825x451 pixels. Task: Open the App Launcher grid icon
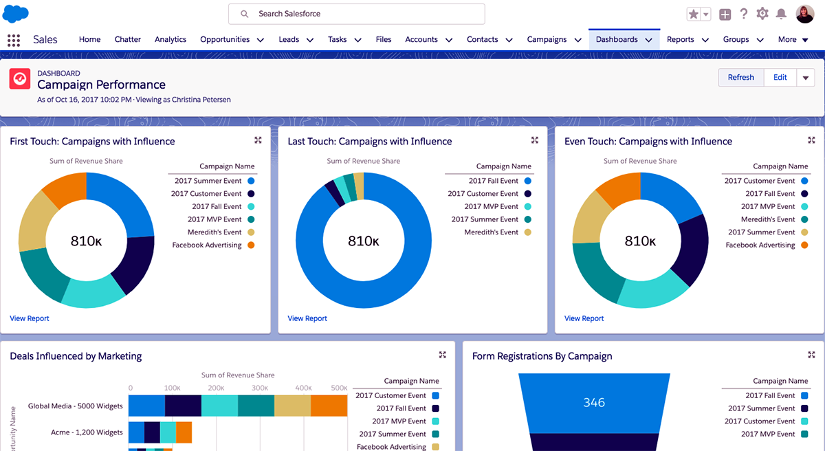point(14,40)
